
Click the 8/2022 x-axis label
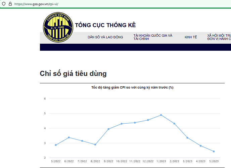click(x=95, y=161)
